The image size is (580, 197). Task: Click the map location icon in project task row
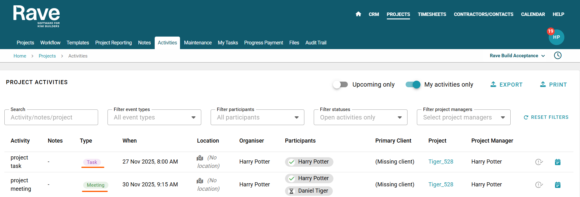[x=200, y=158]
